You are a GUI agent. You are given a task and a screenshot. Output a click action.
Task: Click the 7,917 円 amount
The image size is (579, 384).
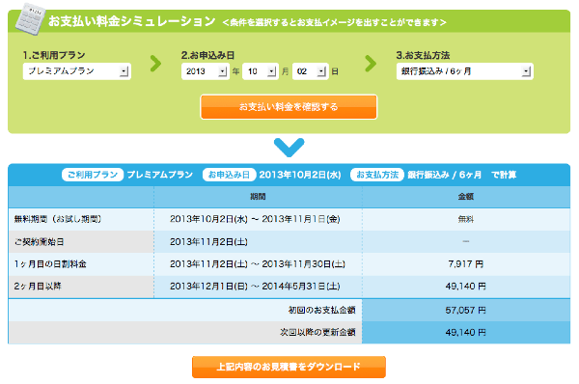[x=466, y=264]
